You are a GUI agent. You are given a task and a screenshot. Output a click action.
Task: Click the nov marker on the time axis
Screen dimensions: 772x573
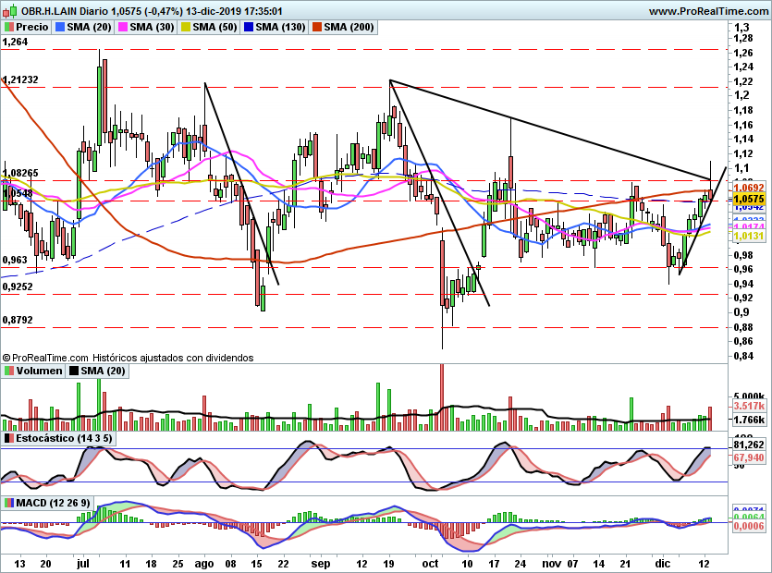point(551,564)
